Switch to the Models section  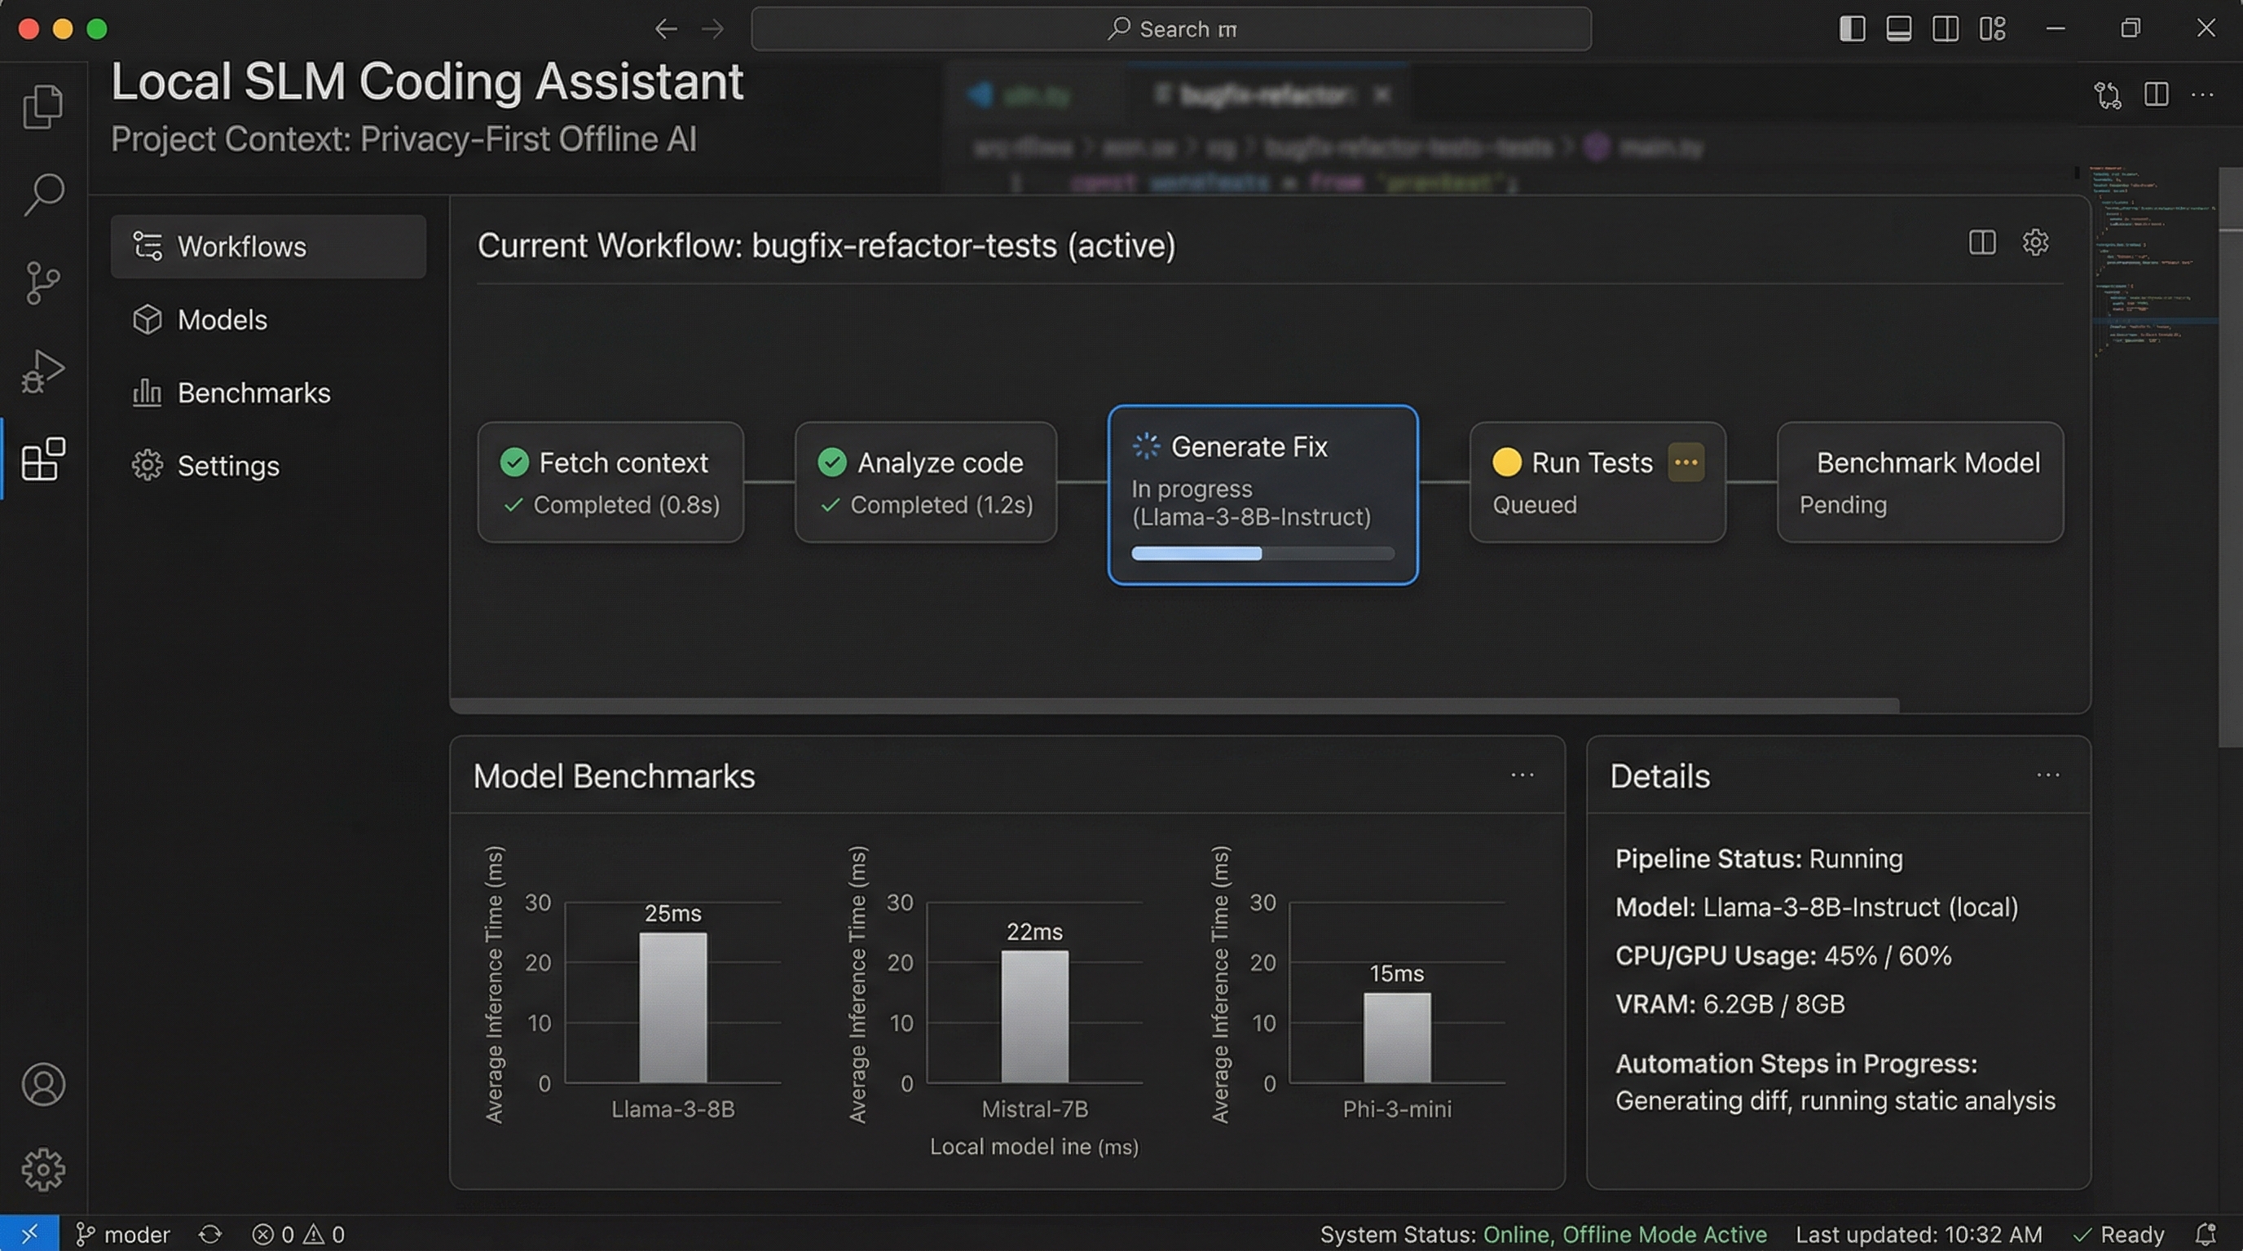point(221,319)
